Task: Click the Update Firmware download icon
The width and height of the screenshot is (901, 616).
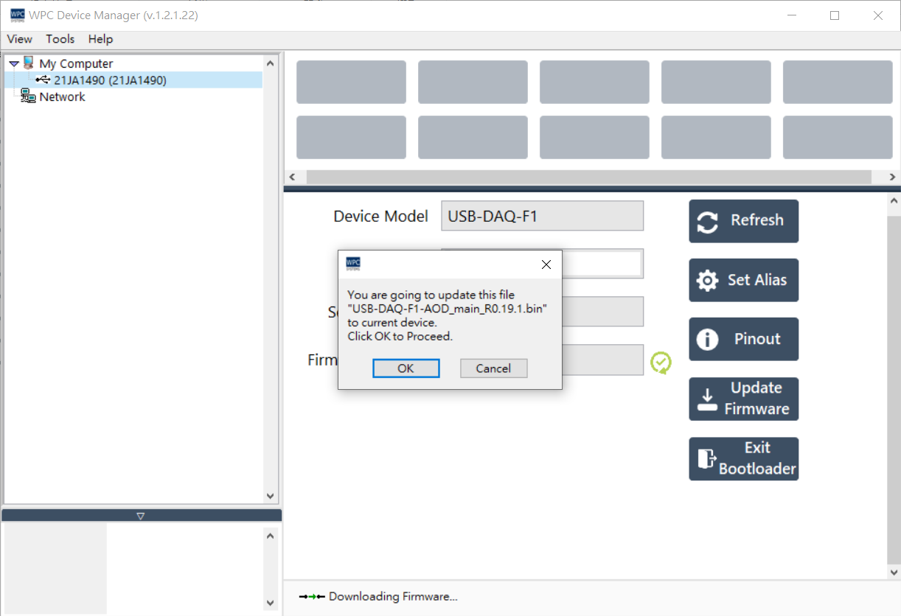Action: [x=708, y=399]
